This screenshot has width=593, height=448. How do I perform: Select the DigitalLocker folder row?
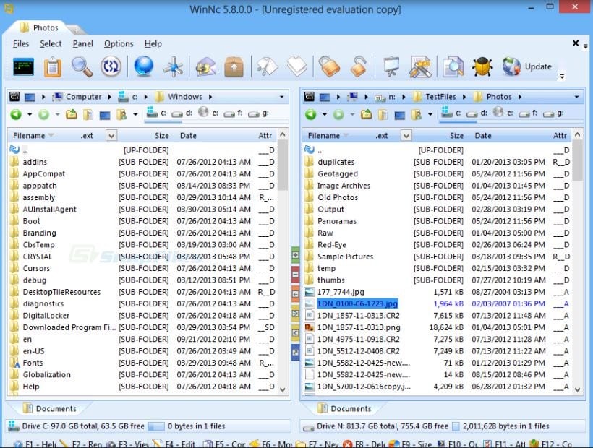141,316
